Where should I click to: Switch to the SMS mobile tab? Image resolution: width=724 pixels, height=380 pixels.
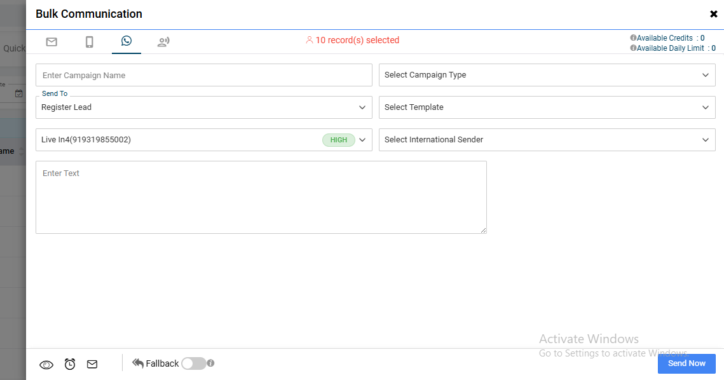tap(89, 42)
